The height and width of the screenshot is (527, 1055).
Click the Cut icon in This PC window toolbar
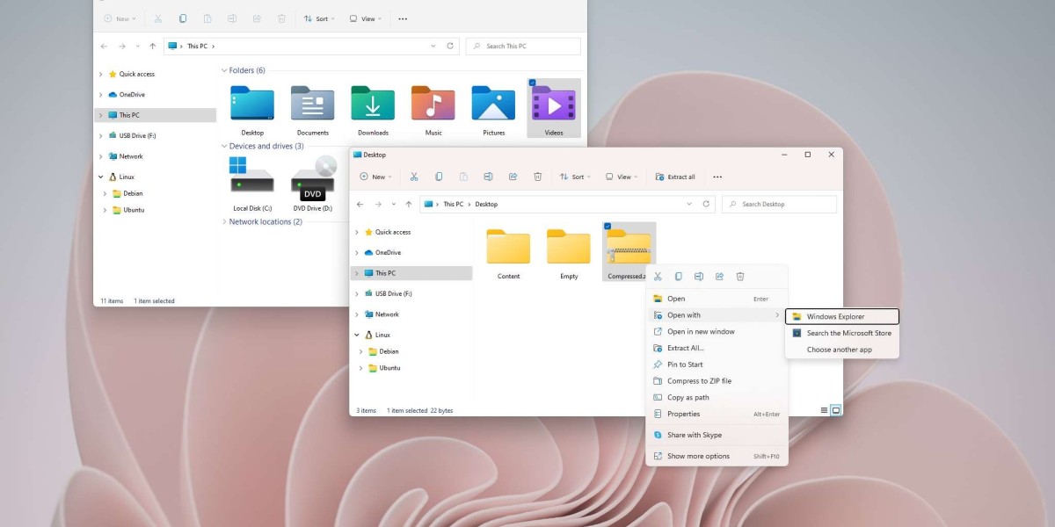point(157,18)
